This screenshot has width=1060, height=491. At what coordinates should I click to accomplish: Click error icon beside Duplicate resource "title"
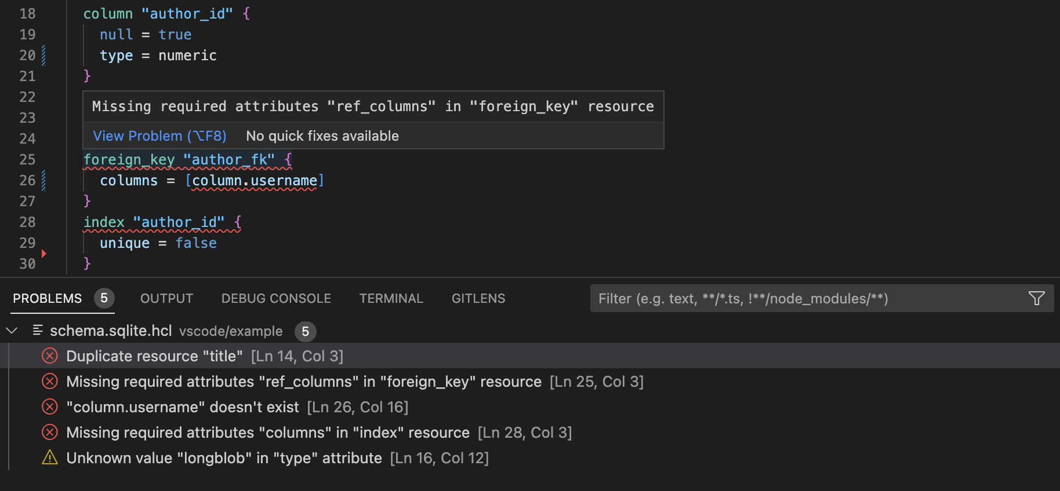click(50, 356)
